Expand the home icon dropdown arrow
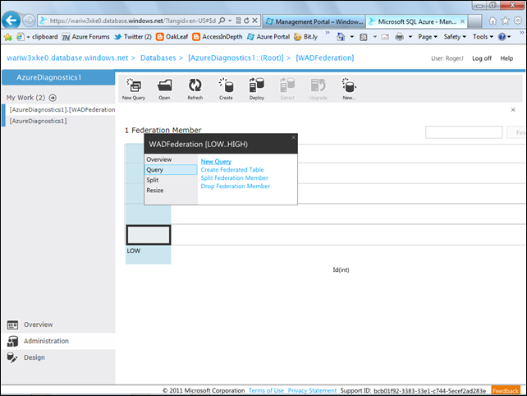 click(352, 37)
